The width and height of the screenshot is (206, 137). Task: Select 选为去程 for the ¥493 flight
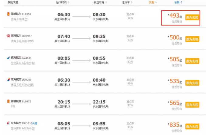pos(192,17)
